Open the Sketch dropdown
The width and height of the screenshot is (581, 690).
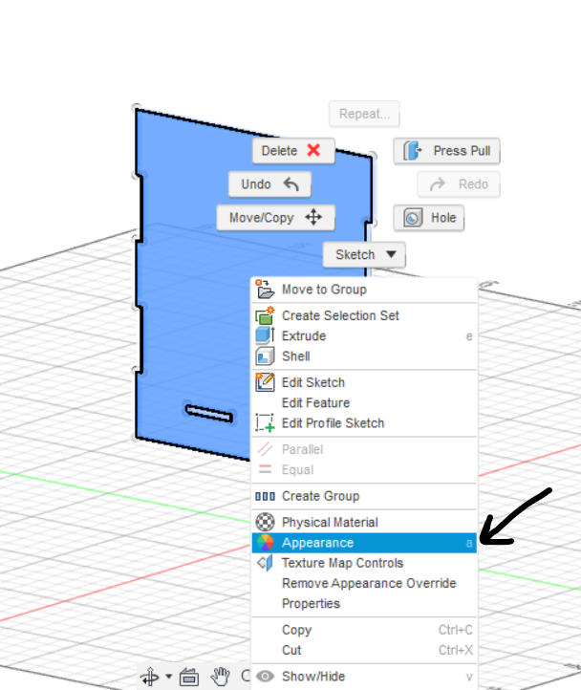point(364,254)
